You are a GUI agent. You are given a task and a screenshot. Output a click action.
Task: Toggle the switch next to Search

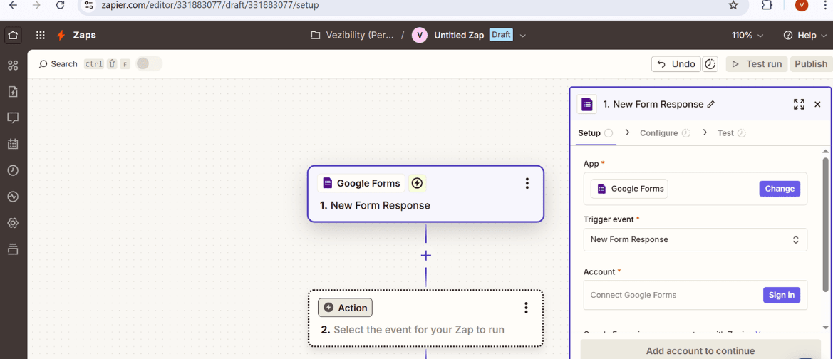(149, 64)
